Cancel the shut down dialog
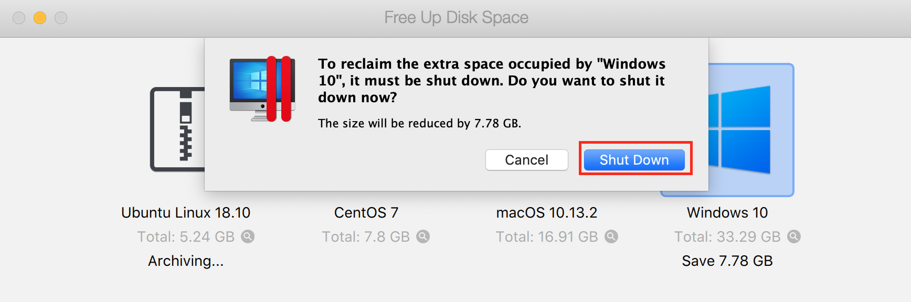Image resolution: width=911 pixels, height=302 pixels. [x=526, y=159]
